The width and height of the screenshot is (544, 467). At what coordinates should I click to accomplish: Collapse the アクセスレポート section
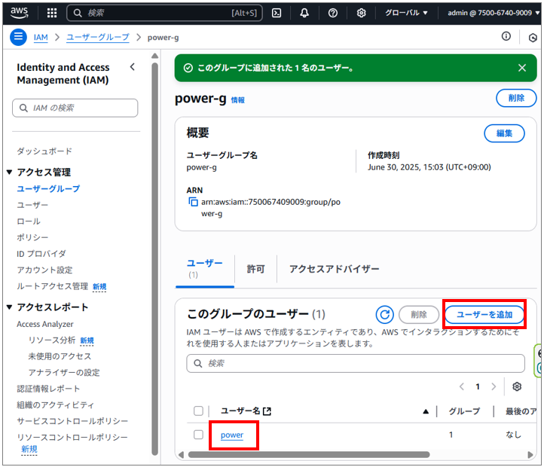(x=9, y=307)
